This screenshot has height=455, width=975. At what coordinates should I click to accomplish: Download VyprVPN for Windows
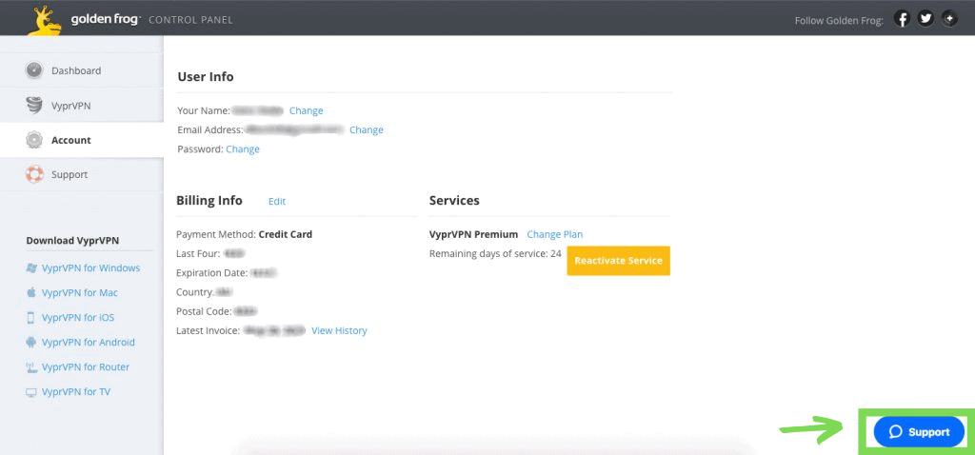tap(90, 267)
